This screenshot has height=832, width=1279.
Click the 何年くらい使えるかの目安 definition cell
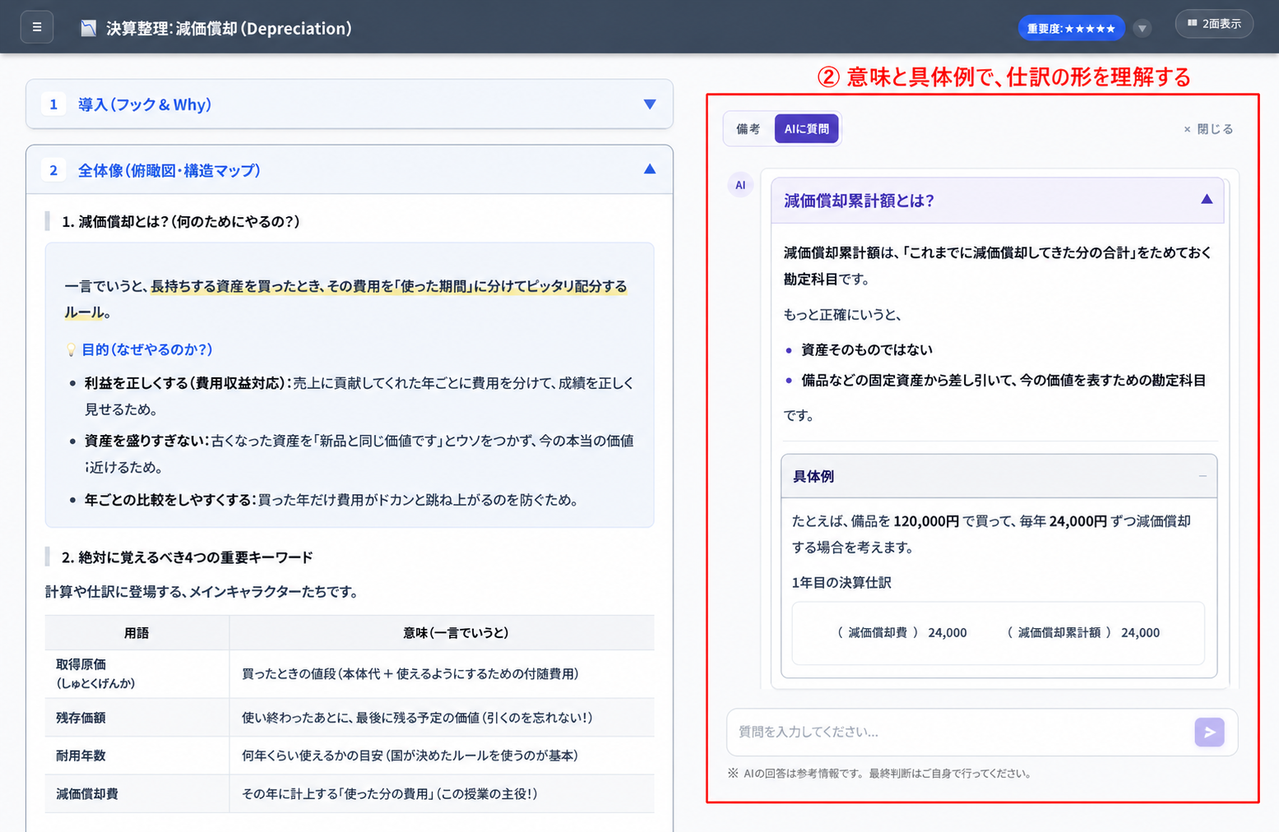(x=443, y=756)
